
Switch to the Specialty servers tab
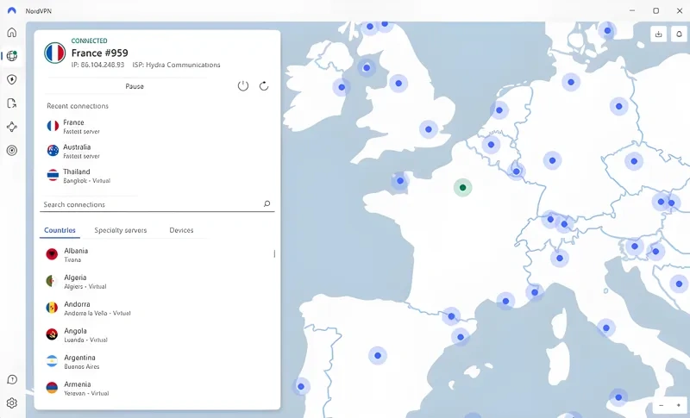(x=121, y=230)
